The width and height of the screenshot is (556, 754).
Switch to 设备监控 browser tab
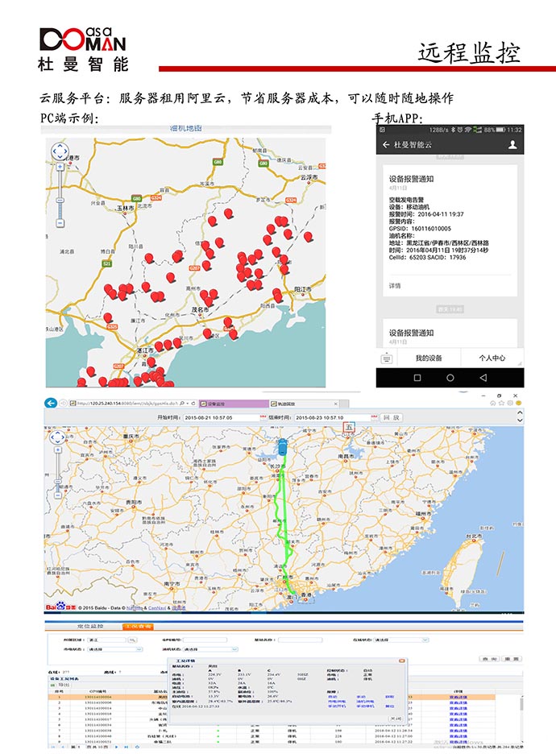pos(234,404)
